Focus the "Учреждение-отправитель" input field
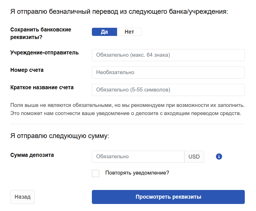 pyautogui.click(x=168, y=55)
